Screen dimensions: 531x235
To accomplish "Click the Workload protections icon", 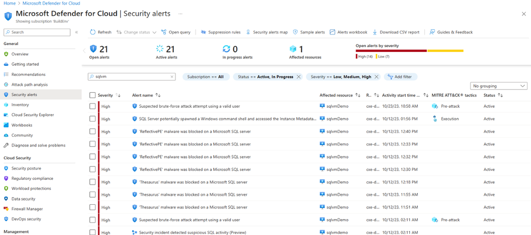I will [6, 189].
